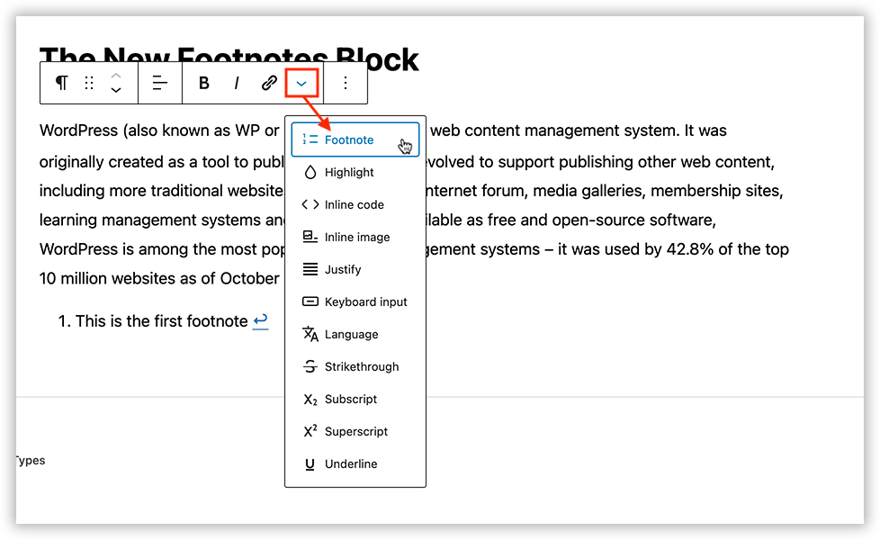Open the text alignment options

click(x=160, y=83)
